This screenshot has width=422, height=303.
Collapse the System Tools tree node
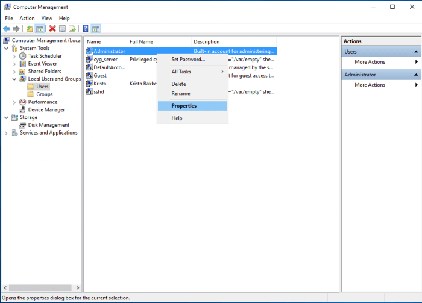click(7, 49)
